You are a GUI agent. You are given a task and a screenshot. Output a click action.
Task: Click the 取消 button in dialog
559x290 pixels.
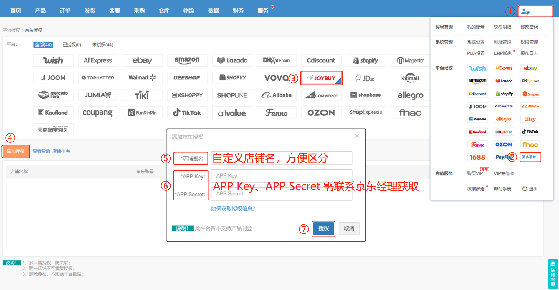click(x=349, y=228)
